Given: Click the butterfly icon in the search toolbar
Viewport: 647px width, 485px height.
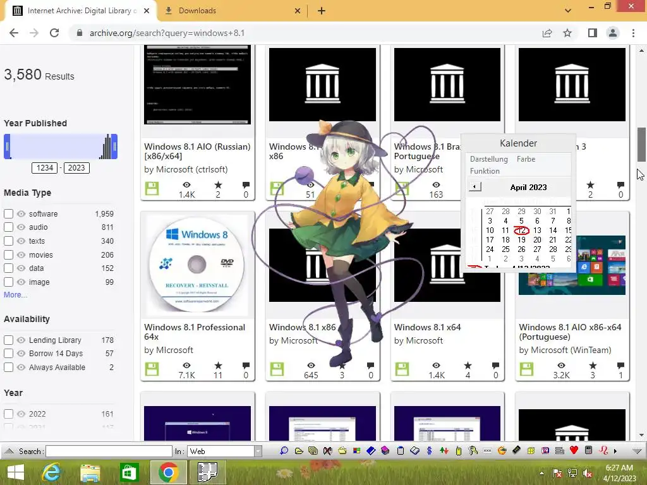Looking at the screenshot, I should coord(328,451).
